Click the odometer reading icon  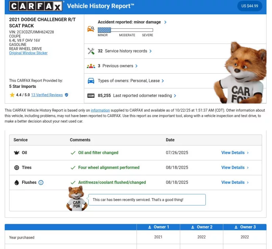coord(91,96)
